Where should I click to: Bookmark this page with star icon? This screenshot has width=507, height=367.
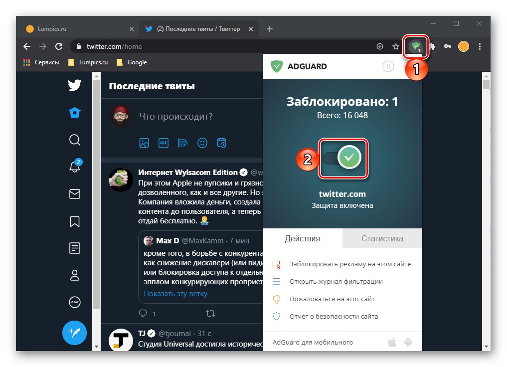pos(396,46)
